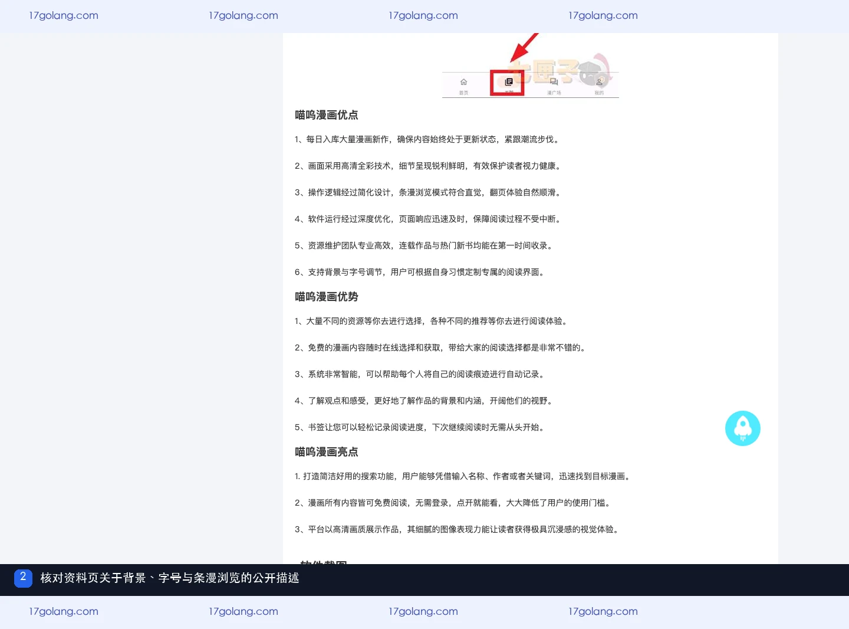Click the 喵呜漫画优点 heading
This screenshot has height=629, width=849.
point(327,115)
